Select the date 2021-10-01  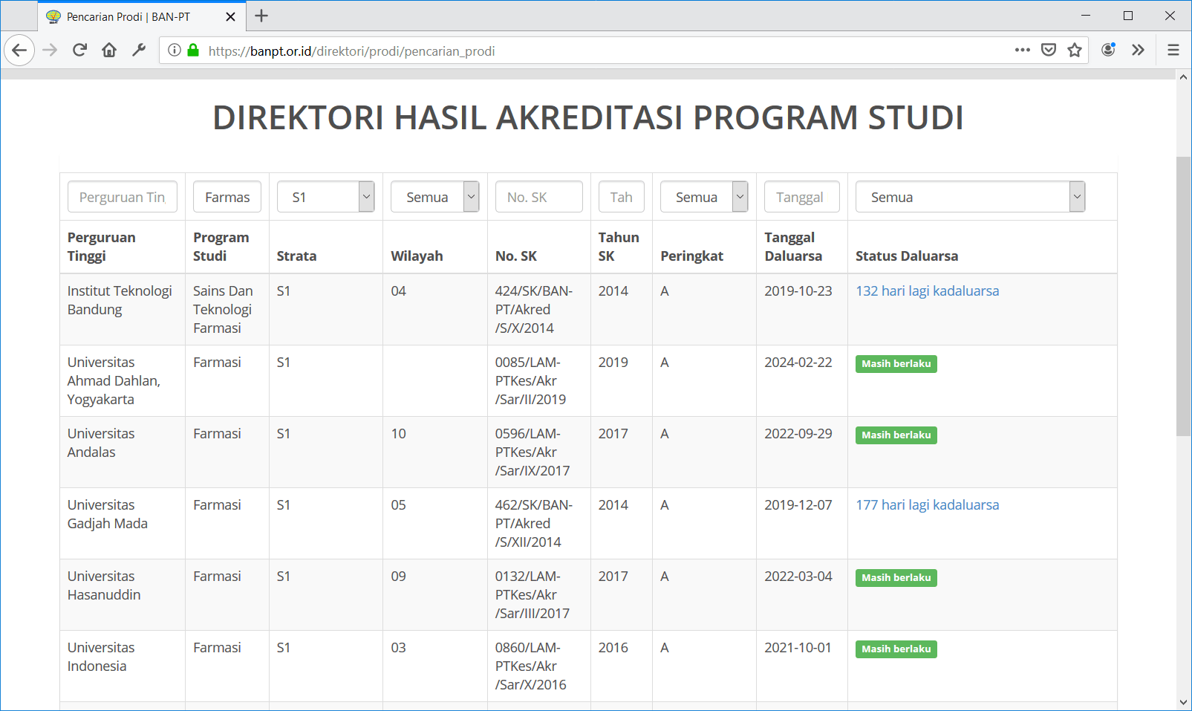(x=798, y=648)
